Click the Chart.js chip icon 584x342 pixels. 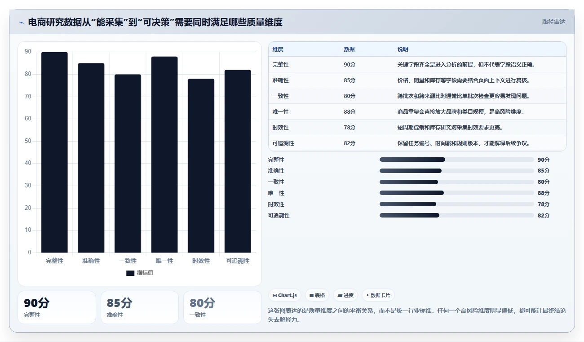tap(275, 296)
